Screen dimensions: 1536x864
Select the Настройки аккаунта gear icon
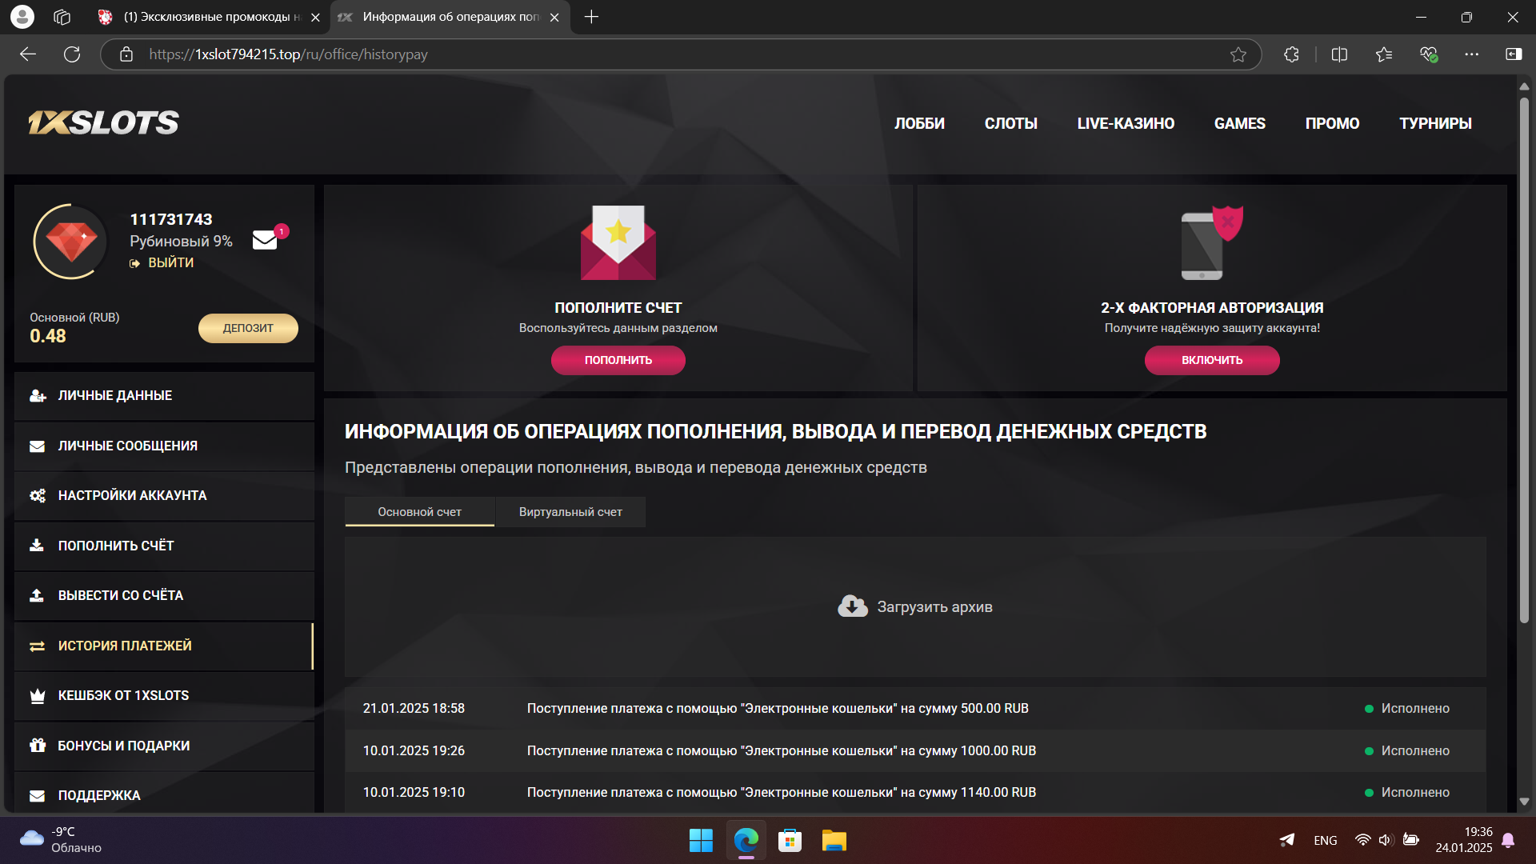38,495
